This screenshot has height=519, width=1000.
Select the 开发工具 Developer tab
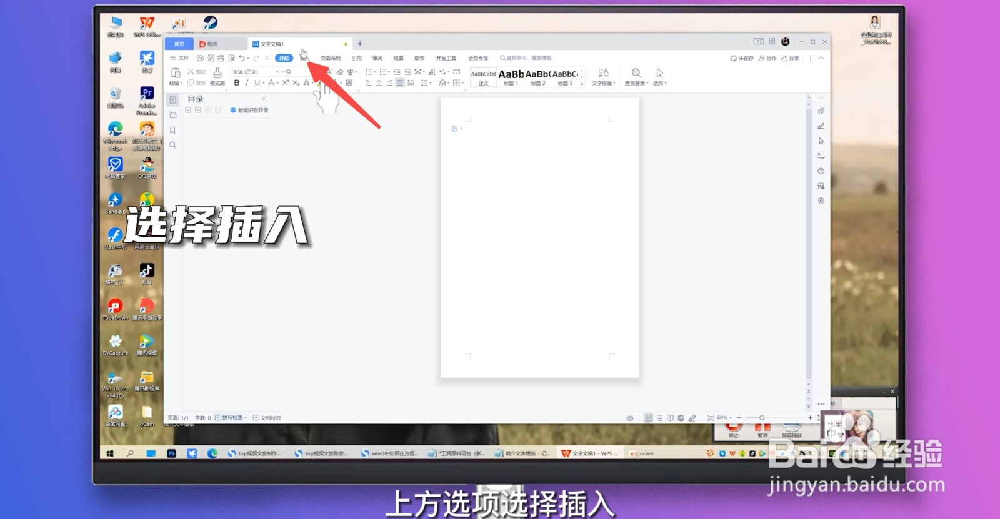pos(446,58)
